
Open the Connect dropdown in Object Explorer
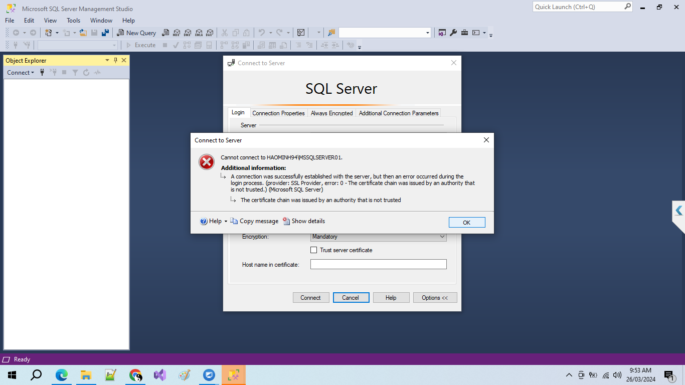pyautogui.click(x=21, y=73)
